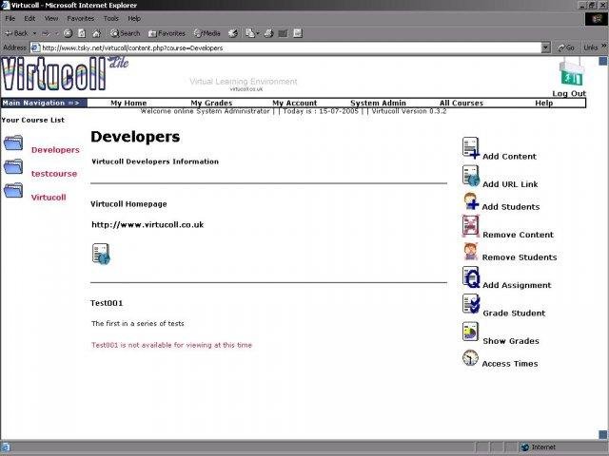609x456 pixels.
Task: Click the Add URL Link globe icon
Action: [471, 176]
